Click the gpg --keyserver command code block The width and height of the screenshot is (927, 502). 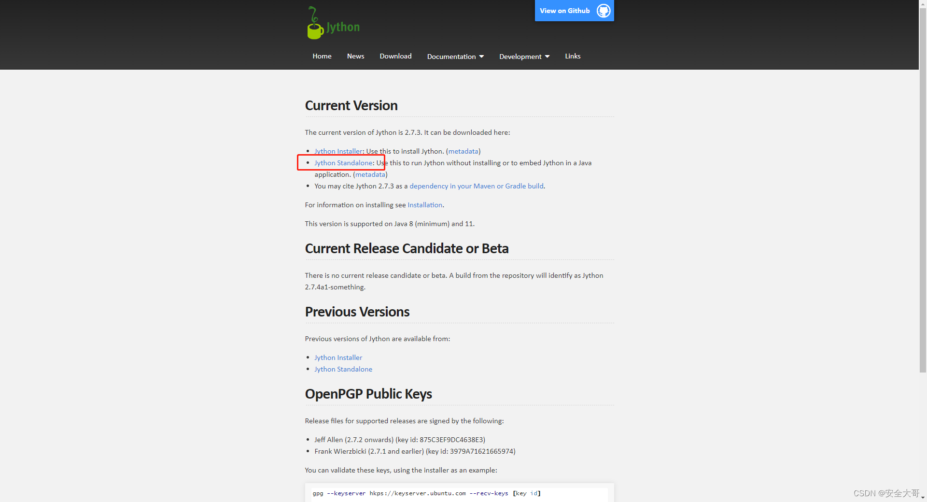click(x=459, y=493)
